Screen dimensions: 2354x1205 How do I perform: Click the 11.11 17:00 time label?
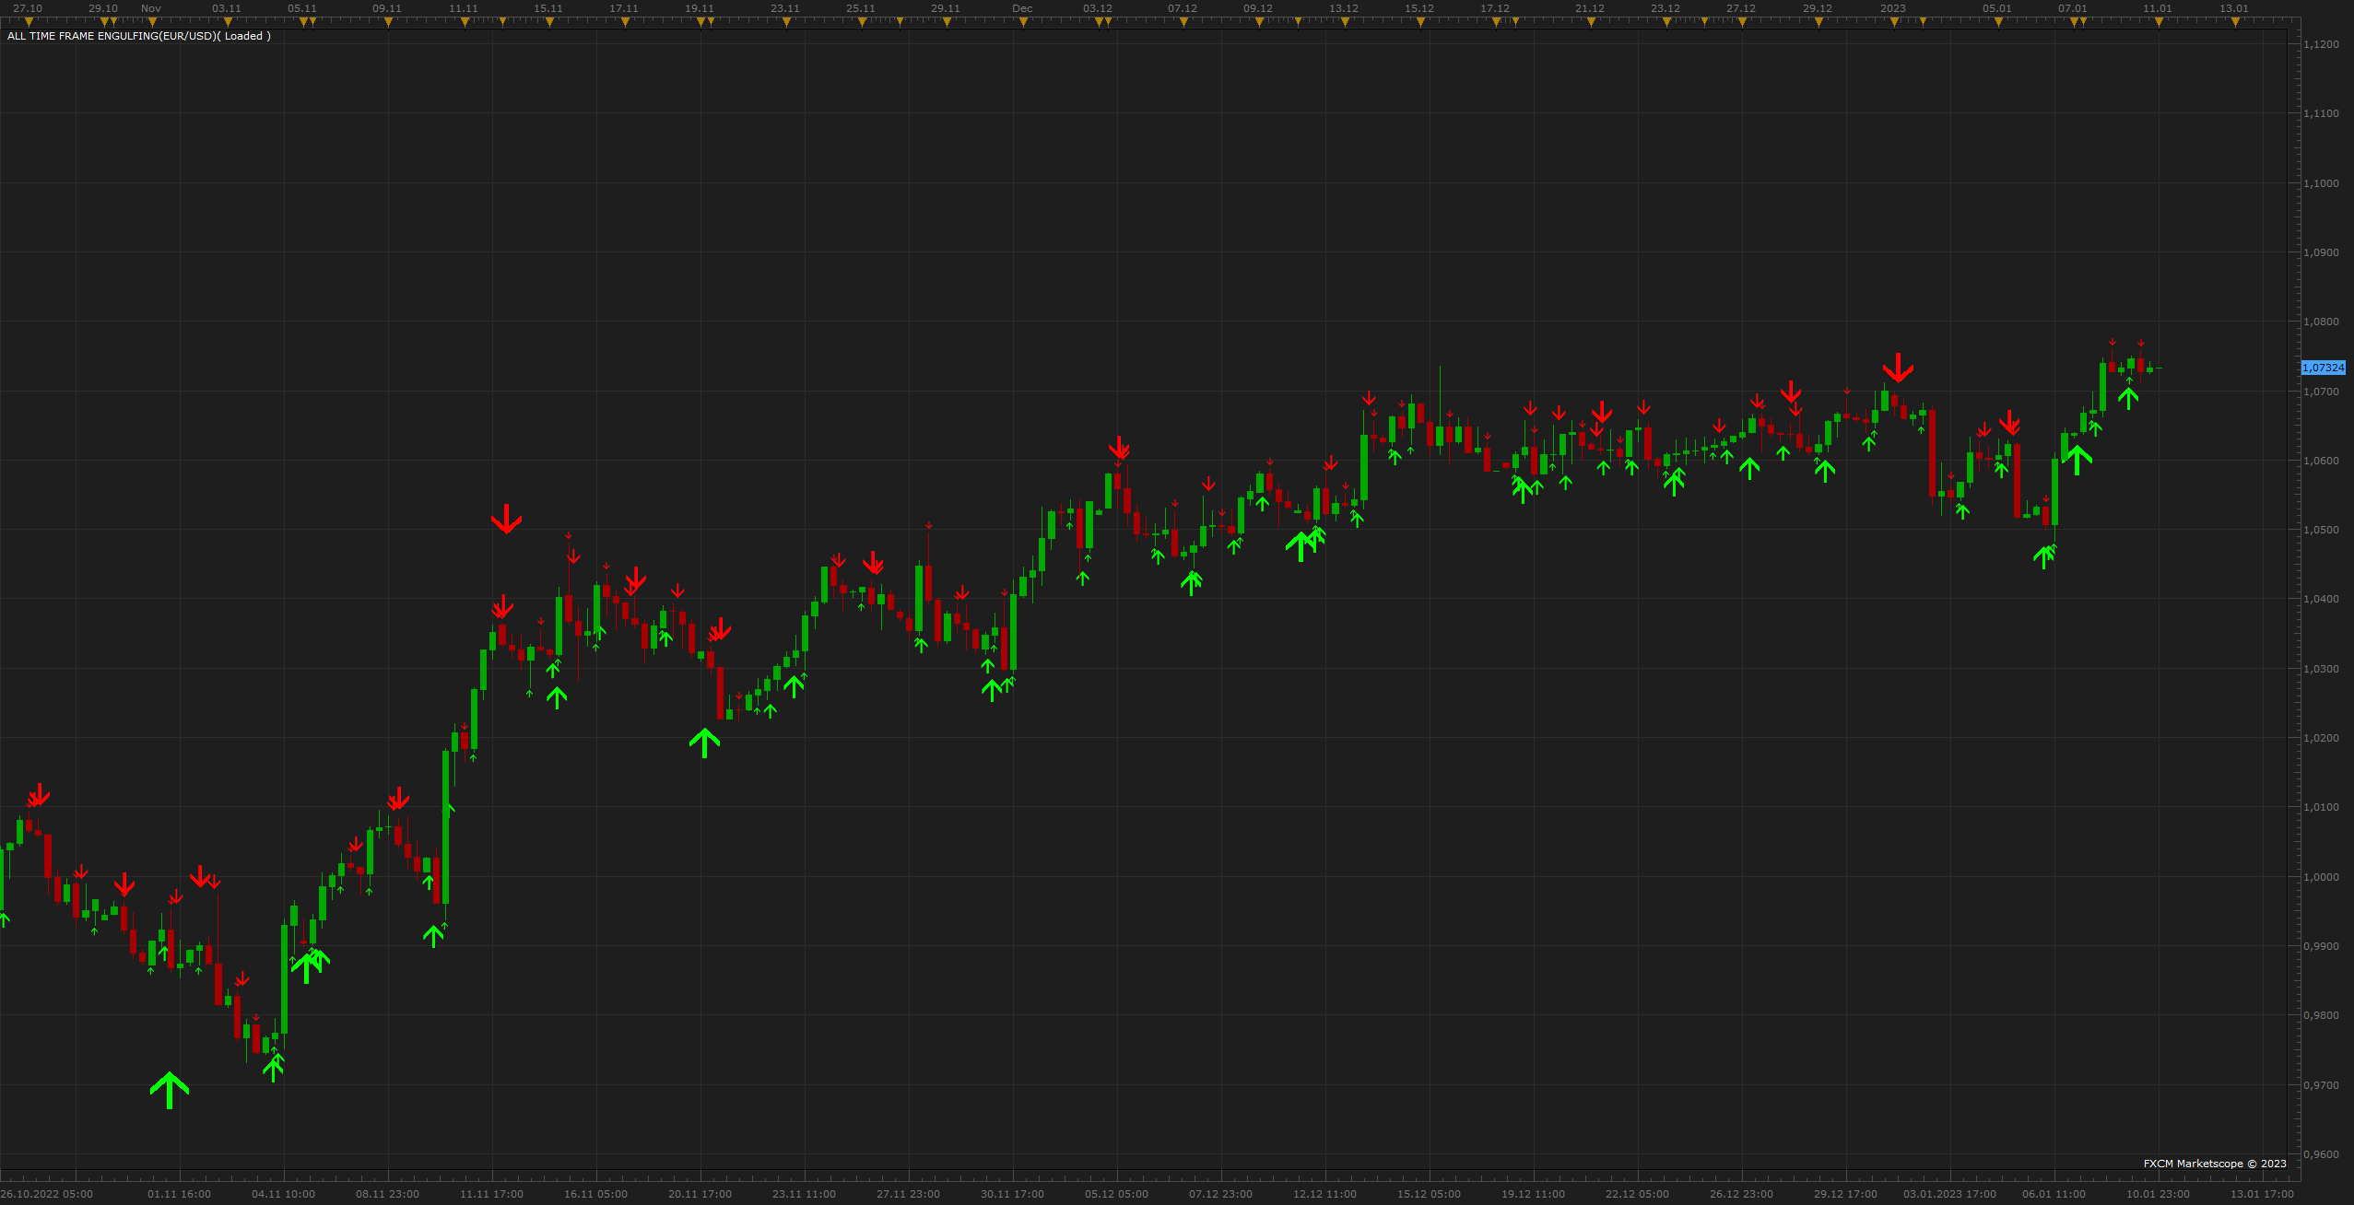491,1194
